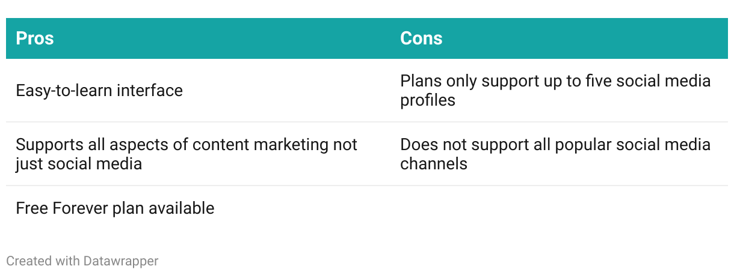This screenshot has width=734, height=275.
Task: Click the word 'channels' in Cons column
Action: tap(434, 163)
